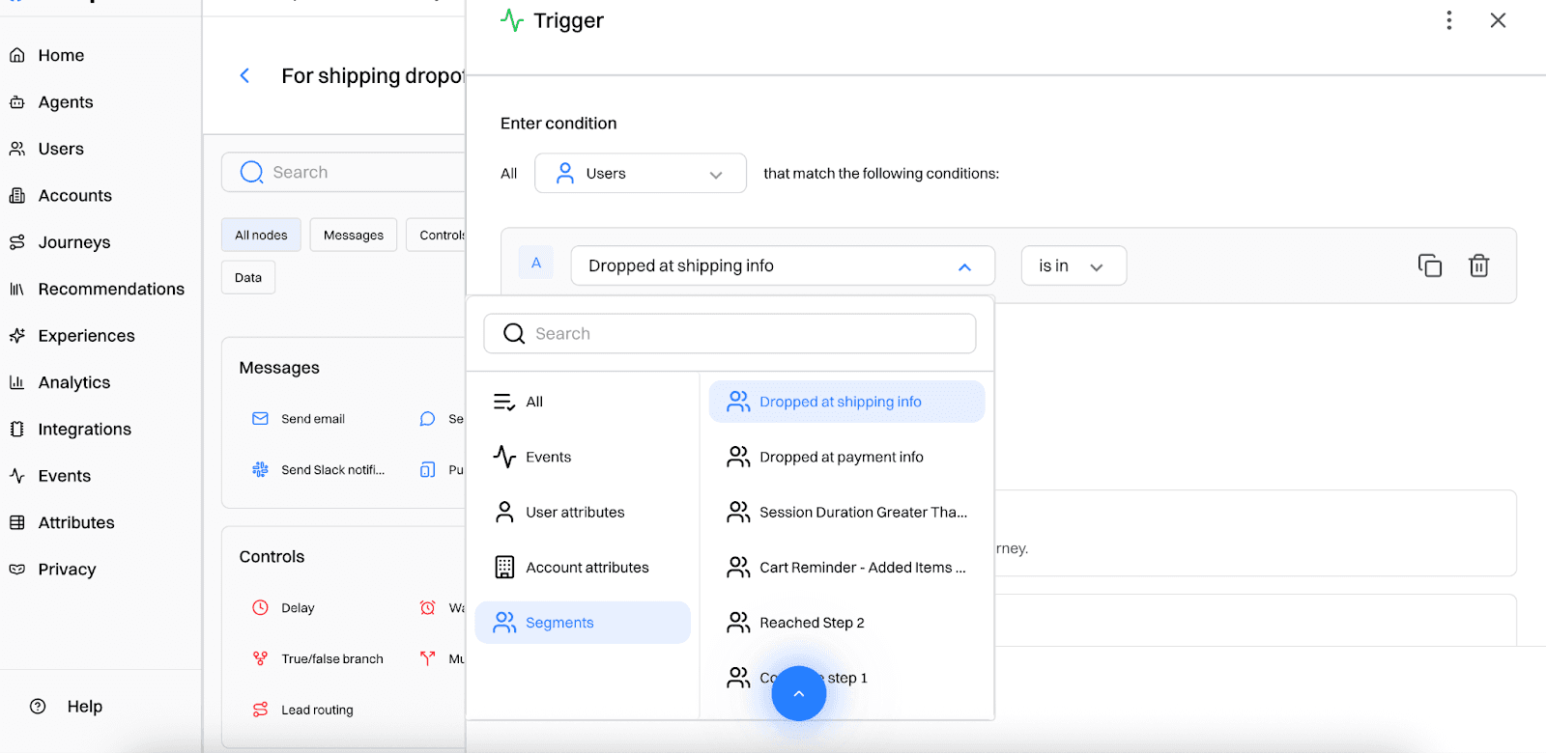1546x753 pixels.
Task: Open the 'is in' operator dropdown
Action: pos(1073,266)
